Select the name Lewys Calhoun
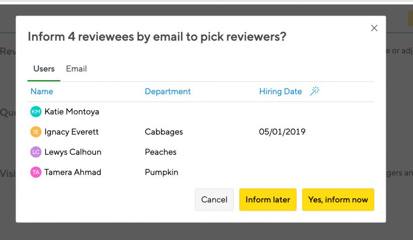 [73, 152]
